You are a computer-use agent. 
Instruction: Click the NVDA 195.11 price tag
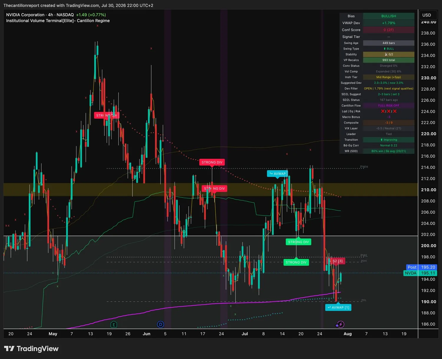420,273
